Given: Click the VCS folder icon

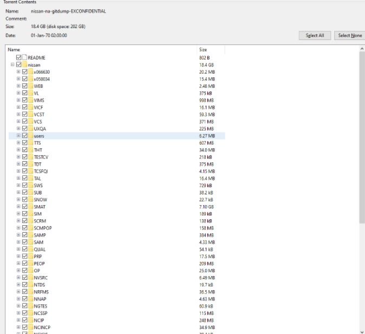Looking at the screenshot, I should tap(30, 121).
